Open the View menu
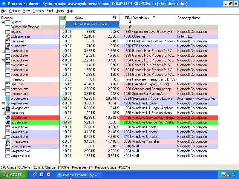 click(x=26, y=11)
